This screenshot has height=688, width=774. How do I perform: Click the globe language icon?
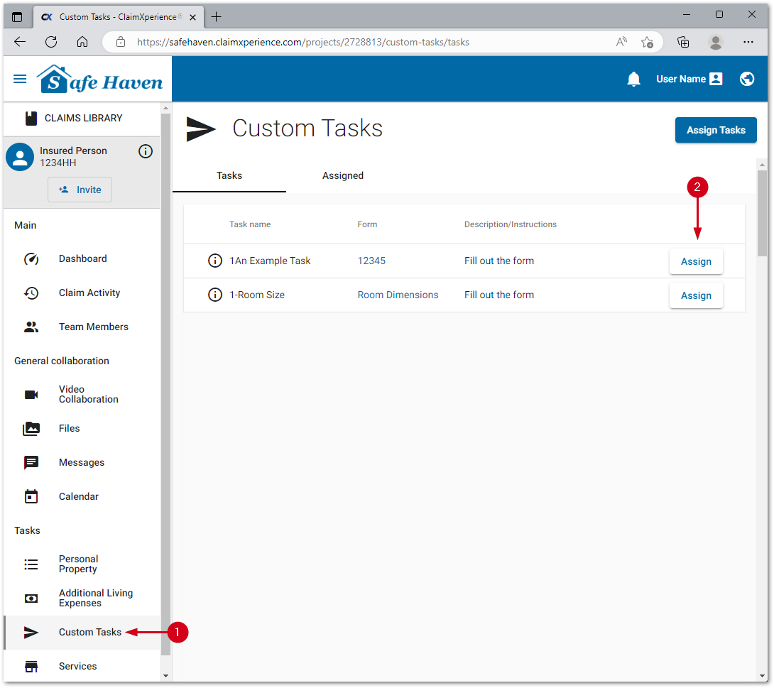click(x=747, y=79)
